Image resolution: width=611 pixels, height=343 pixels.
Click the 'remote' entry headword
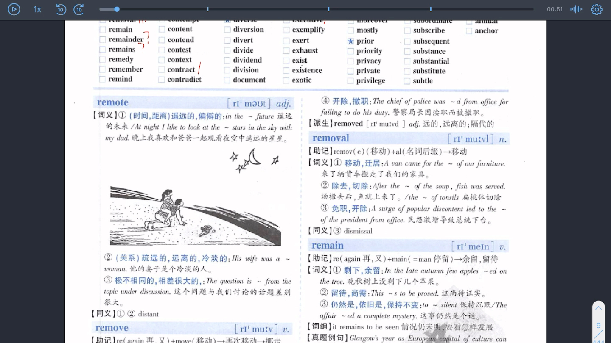pos(112,102)
